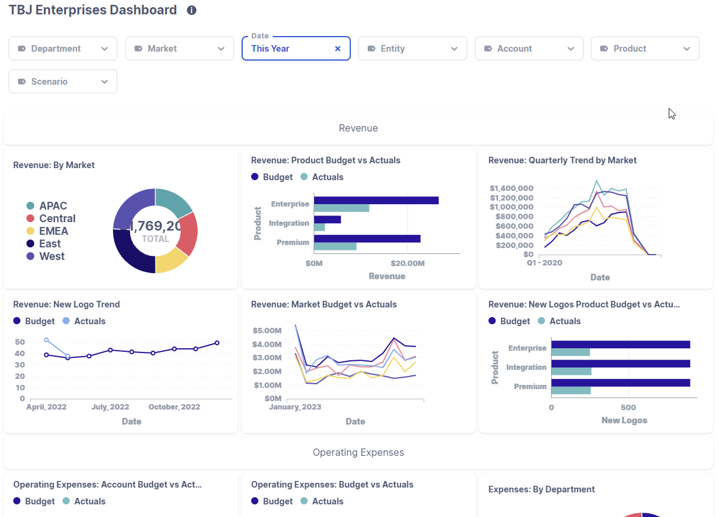Click the Operating Expenses section header
The image size is (718, 517).
[x=358, y=453]
